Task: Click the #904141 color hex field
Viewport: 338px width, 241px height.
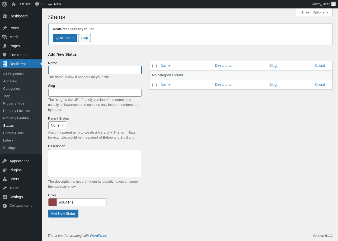Action: point(82,202)
